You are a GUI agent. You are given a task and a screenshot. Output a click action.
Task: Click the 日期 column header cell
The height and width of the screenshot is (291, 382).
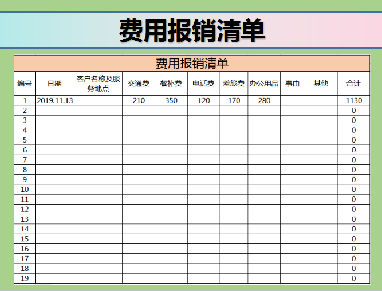coord(54,84)
